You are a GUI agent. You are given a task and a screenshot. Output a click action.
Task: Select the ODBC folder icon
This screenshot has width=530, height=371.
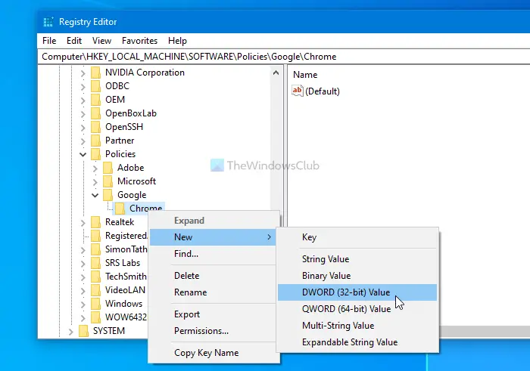point(96,86)
